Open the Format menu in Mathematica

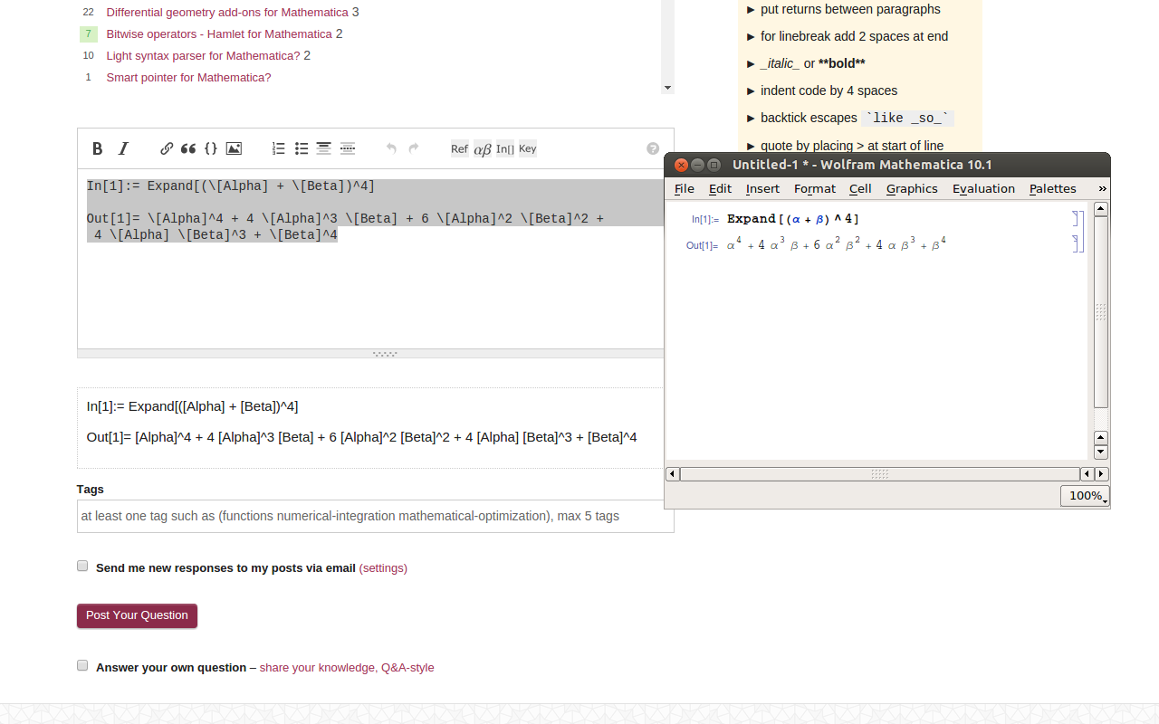coord(815,188)
